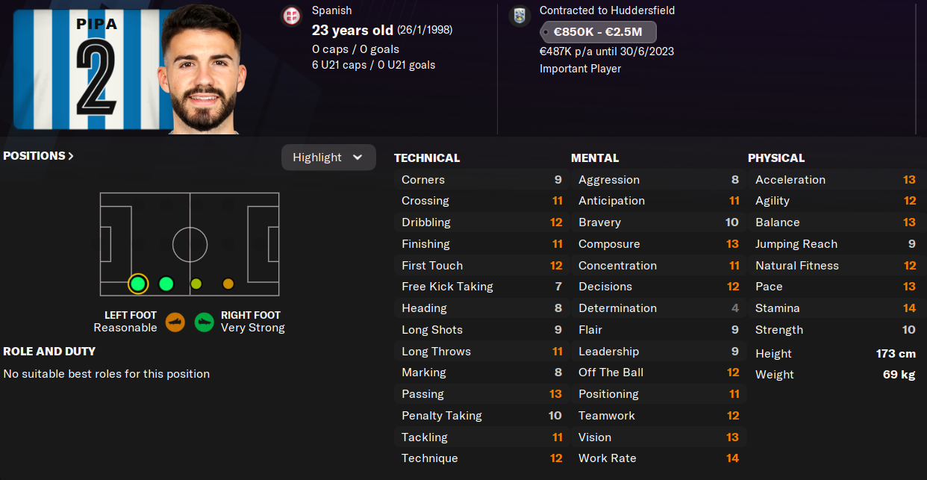
Task: Click the €850K - €2.5M value tag
Action: (x=598, y=32)
